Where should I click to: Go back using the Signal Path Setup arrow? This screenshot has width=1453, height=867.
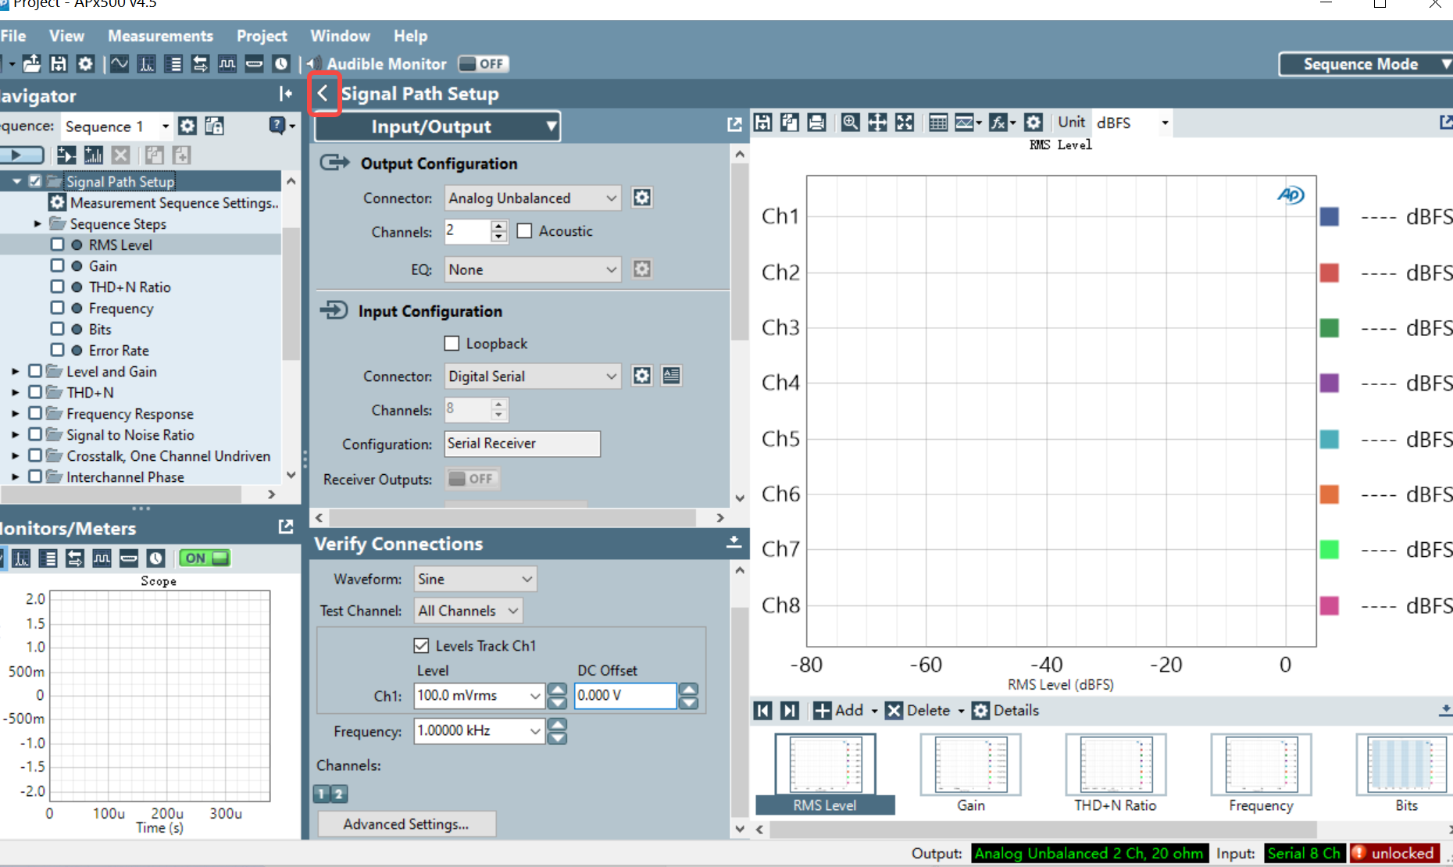[x=323, y=94]
